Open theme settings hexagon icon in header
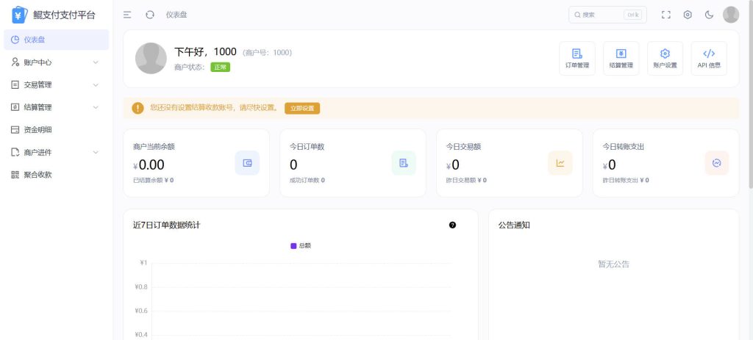Image resolution: width=753 pixels, height=340 pixels. [688, 15]
